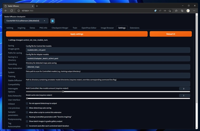Open the Image Browser tab

[x=107, y=28]
